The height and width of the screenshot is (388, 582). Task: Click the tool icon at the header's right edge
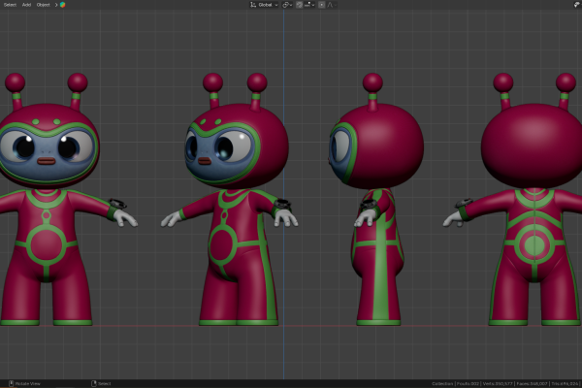[x=577, y=5]
